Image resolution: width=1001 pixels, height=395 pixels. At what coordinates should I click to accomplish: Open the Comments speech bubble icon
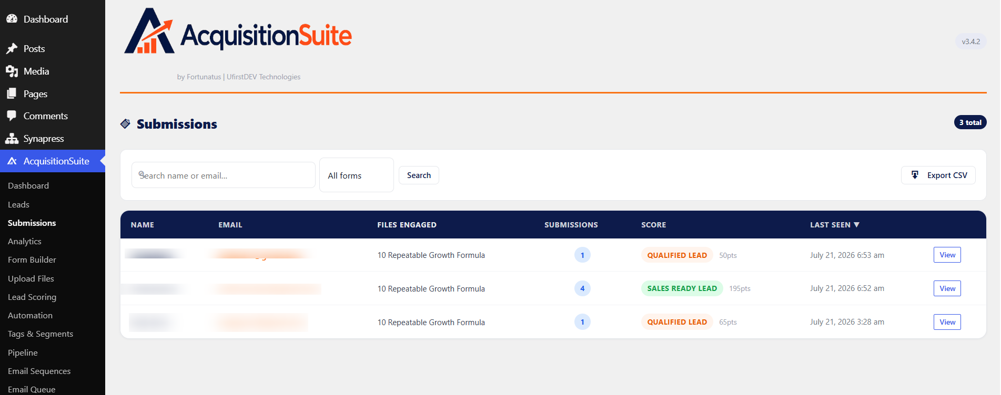point(12,116)
